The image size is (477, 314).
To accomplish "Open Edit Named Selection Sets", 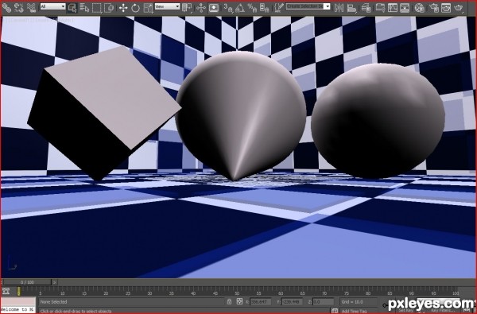I will click(279, 8).
